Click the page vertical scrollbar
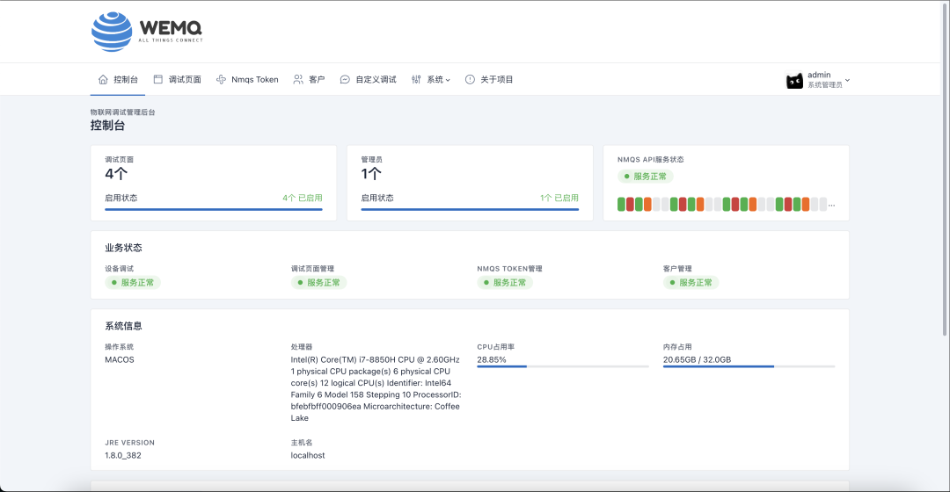950x492 pixels. click(945, 170)
